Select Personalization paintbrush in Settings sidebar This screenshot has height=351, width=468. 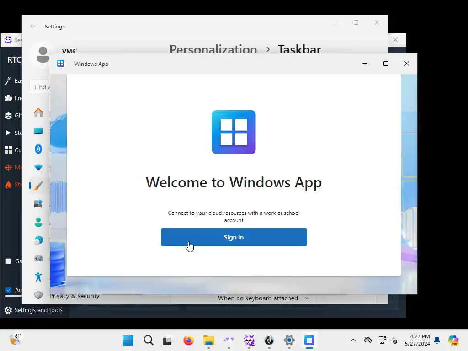[38, 186]
